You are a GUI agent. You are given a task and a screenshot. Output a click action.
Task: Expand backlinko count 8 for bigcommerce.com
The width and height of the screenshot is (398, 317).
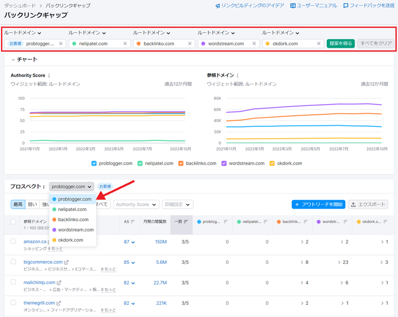pyautogui.click(x=305, y=262)
